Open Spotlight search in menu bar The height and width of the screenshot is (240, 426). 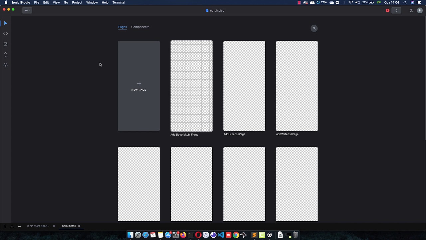(x=405, y=2)
